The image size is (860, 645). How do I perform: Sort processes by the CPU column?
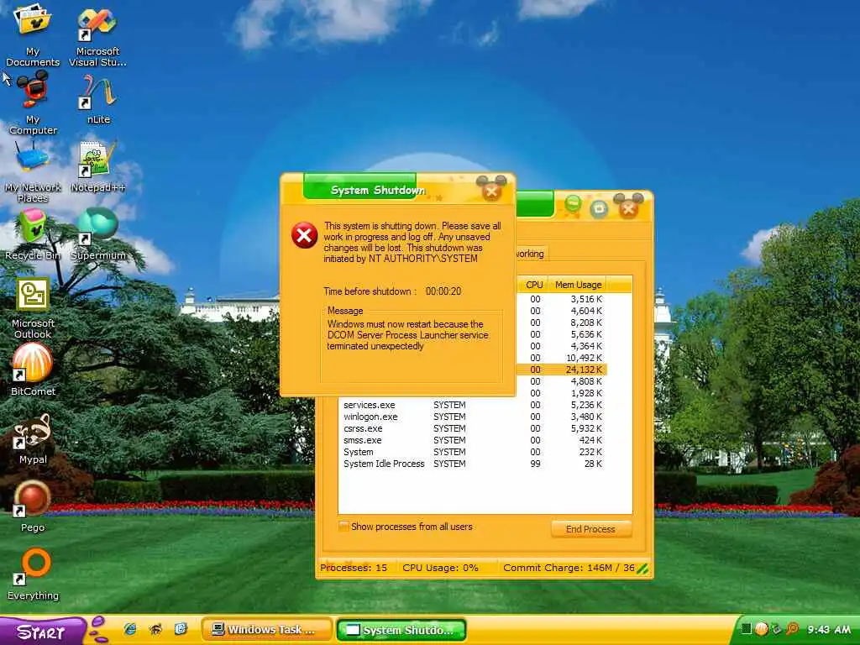[x=533, y=285]
